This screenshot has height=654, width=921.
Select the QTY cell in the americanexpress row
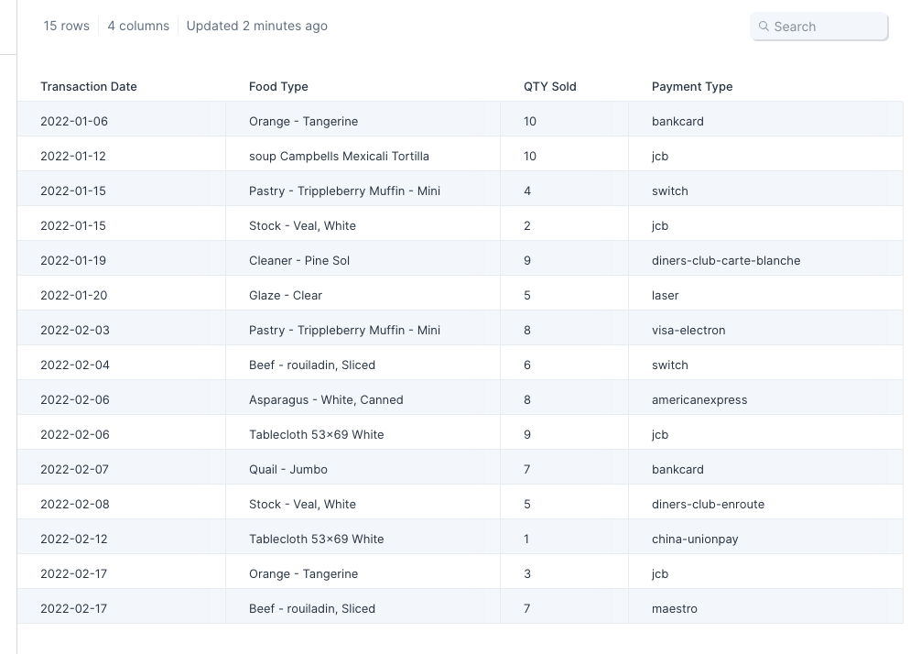click(x=565, y=399)
